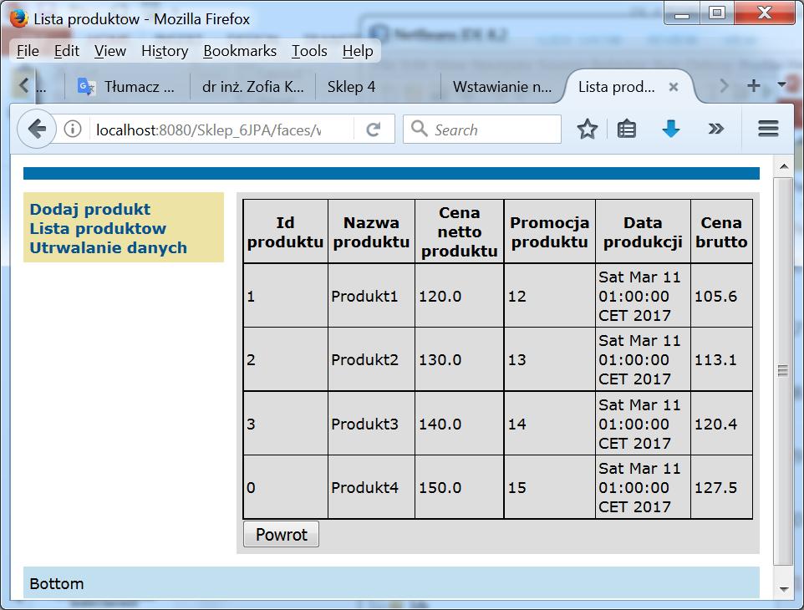Click the Google Translate tab favicon

(85, 86)
